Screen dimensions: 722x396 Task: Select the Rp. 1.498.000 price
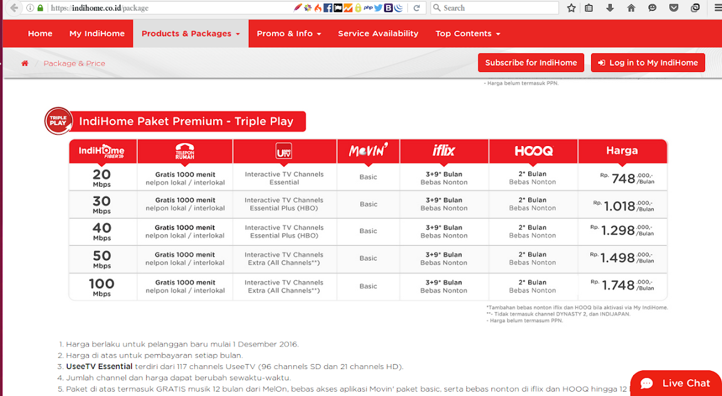622,258
